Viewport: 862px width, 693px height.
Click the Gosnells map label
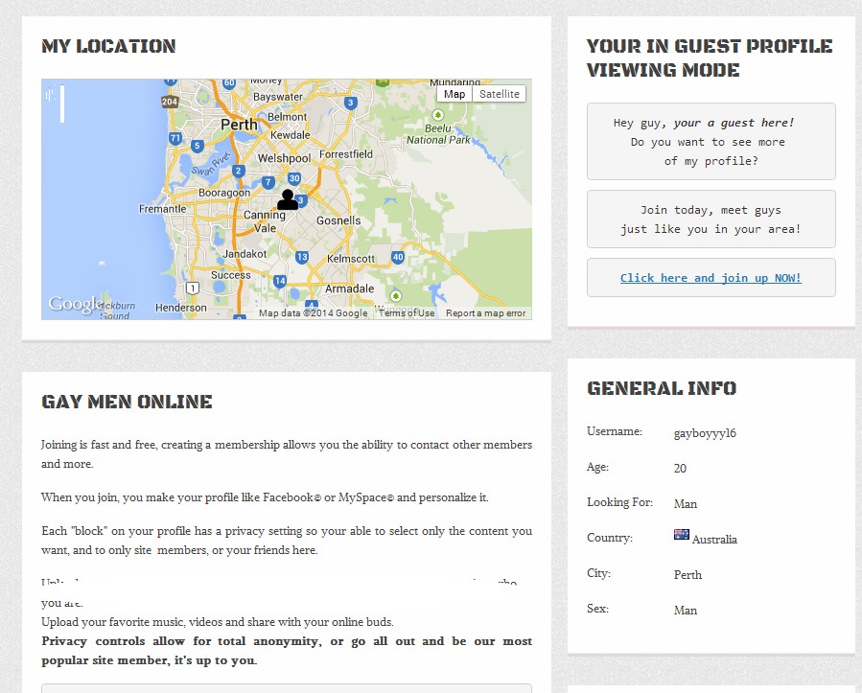tap(338, 220)
